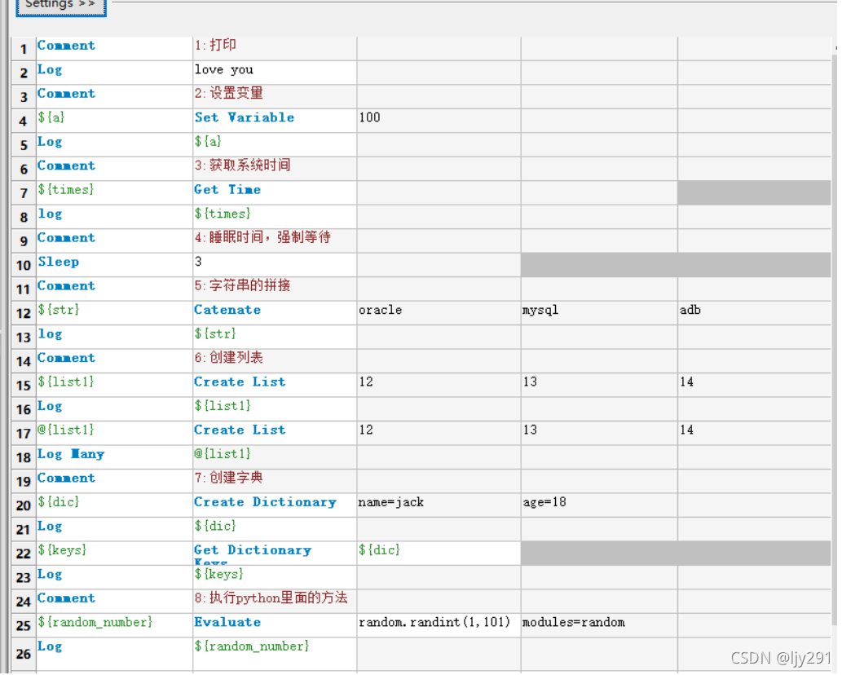
Task: Click the age=18 argument cell
Action: tap(599, 505)
